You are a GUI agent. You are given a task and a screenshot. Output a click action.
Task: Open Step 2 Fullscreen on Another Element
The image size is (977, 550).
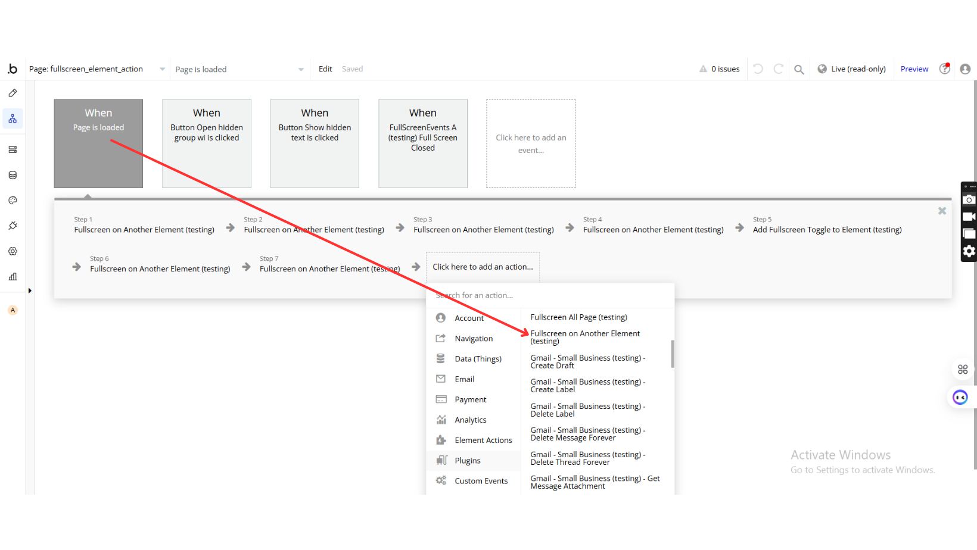click(x=314, y=226)
